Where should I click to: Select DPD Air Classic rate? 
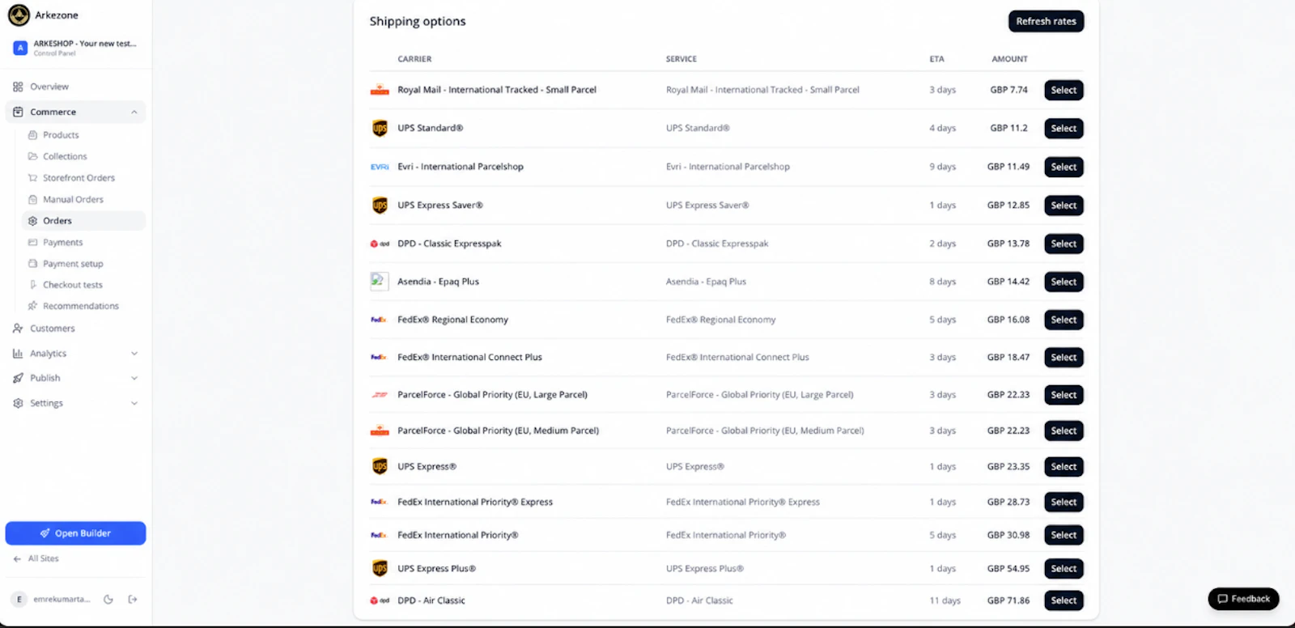click(x=1064, y=600)
